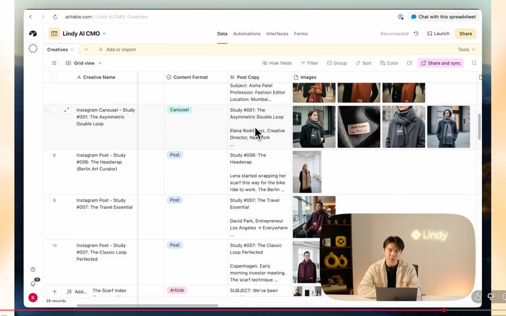The image size is (506, 316).
Task: Search records with magnifier icon
Action: click(x=474, y=63)
